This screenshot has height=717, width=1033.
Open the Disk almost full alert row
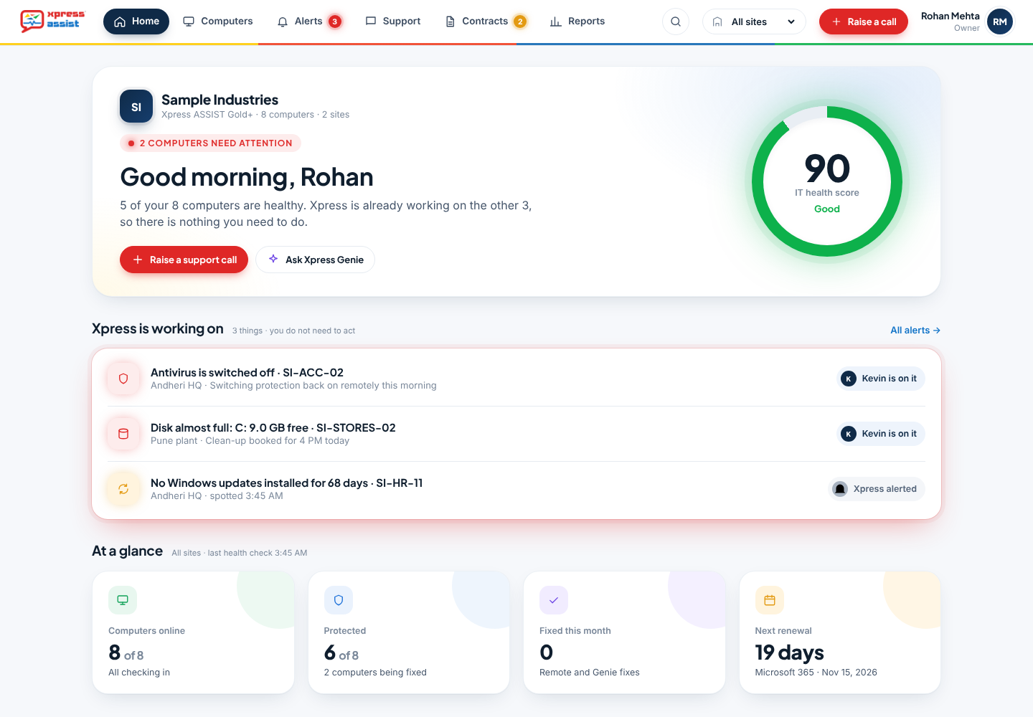tap(516, 434)
